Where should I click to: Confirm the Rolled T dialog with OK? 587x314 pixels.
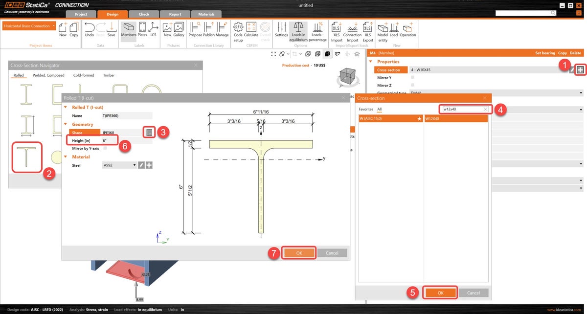pos(299,253)
